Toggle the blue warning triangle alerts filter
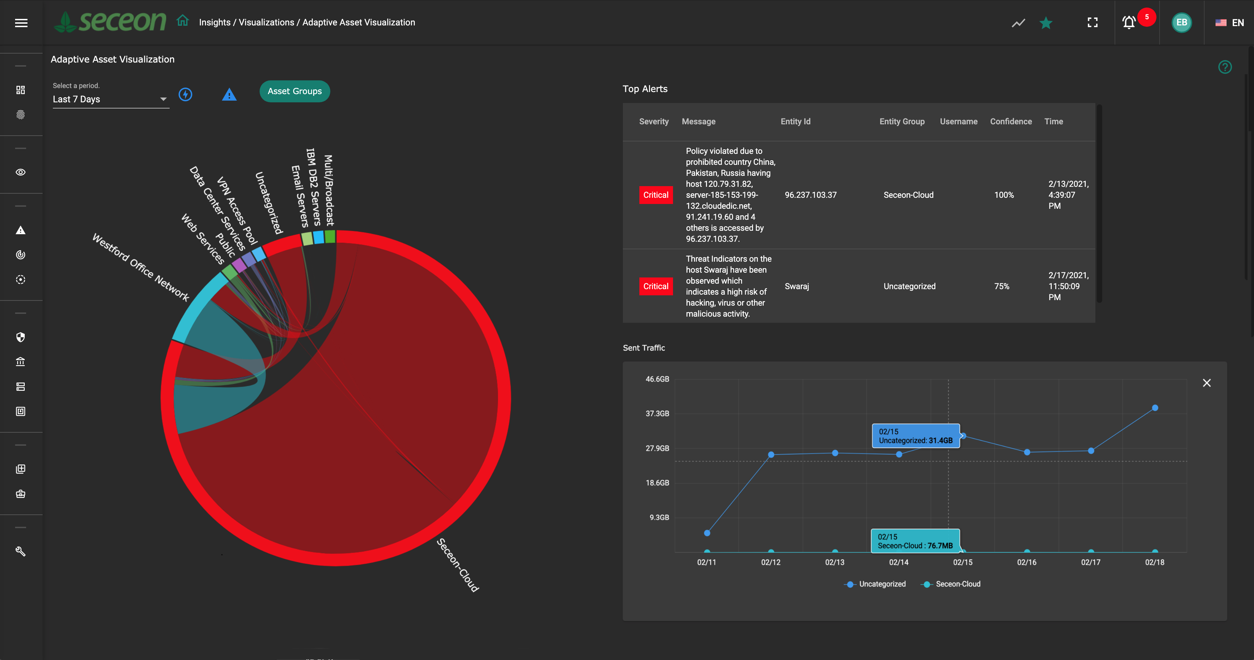The width and height of the screenshot is (1254, 660). [229, 94]
